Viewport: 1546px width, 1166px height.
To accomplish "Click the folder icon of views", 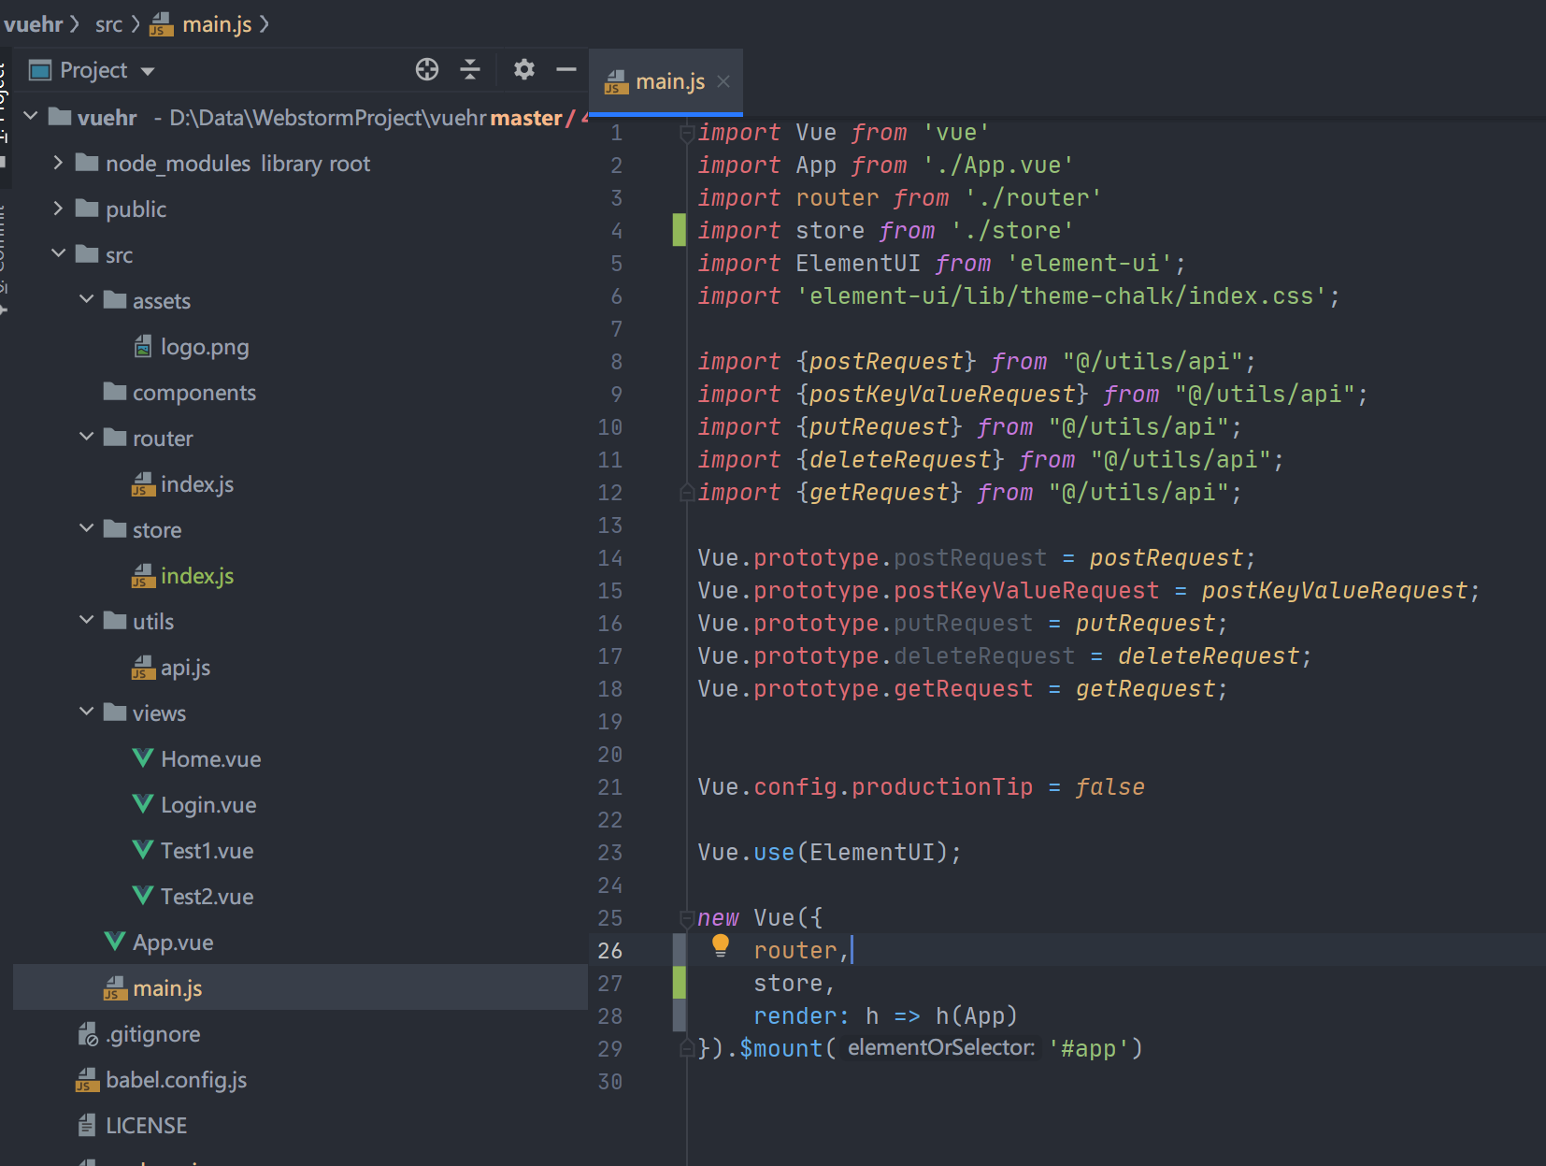I will 115,713.
